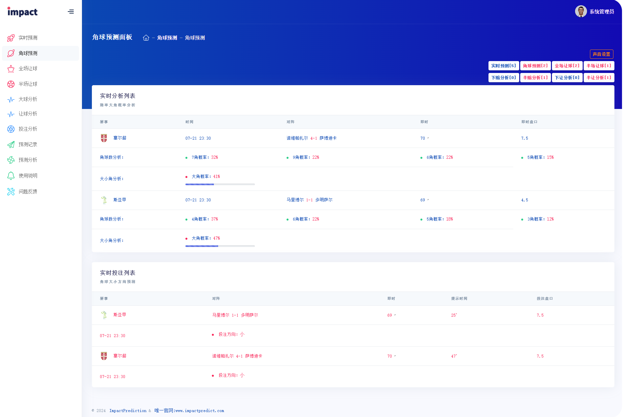The height and width of the screenshot is (417, 623).
Task: Open the 系统管理员 user avatar menu
Action: (581, 12)
